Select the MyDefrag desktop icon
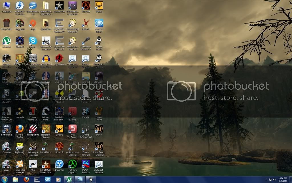 pos(19,146)
